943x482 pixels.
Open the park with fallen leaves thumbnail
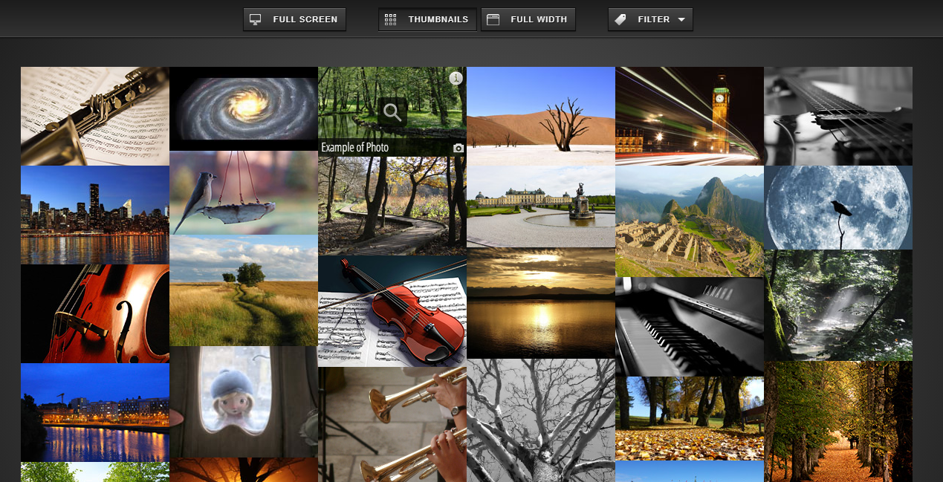tap(690, 418)
